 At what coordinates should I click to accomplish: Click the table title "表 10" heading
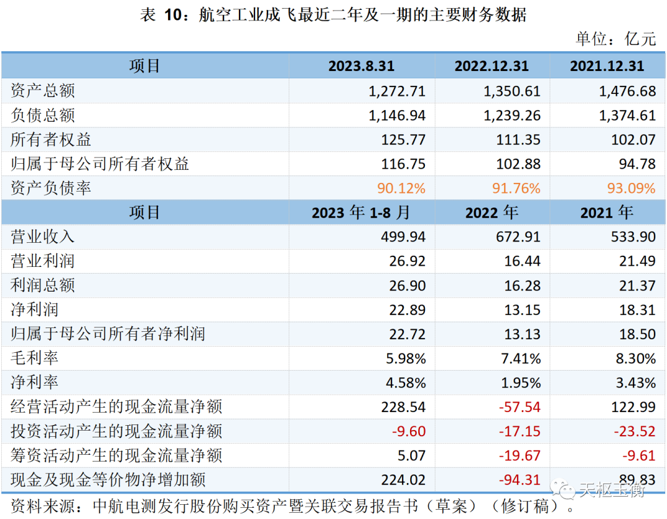[x=333, y=15]
